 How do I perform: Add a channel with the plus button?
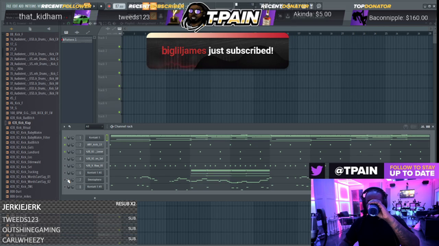tap(95, 198)
